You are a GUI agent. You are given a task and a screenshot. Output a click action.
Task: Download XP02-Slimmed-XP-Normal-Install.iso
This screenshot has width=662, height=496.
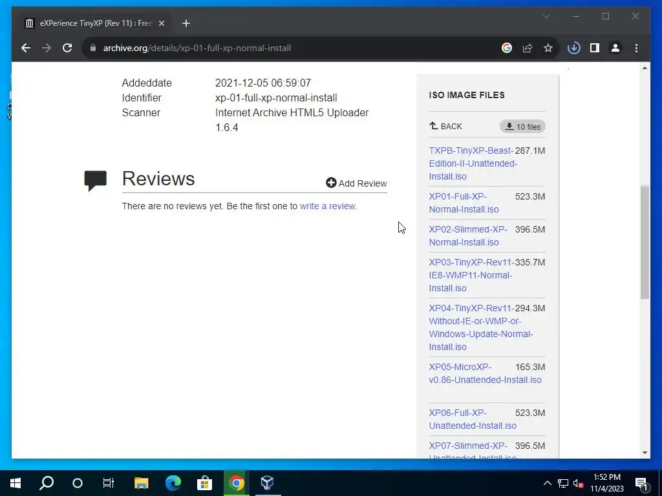468,236
